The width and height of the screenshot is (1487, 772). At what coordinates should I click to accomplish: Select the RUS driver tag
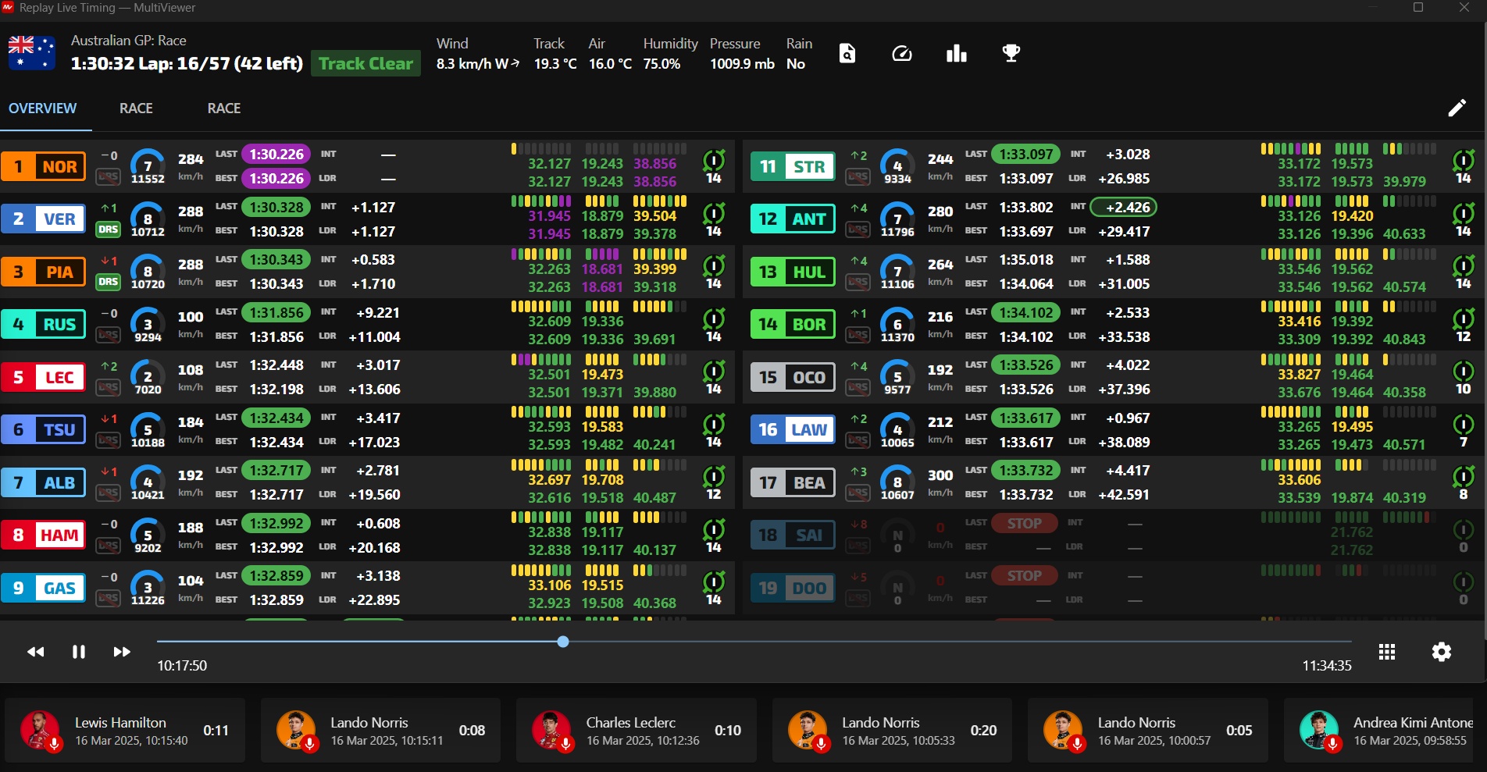pyautogui.click(x=44, y=324)
